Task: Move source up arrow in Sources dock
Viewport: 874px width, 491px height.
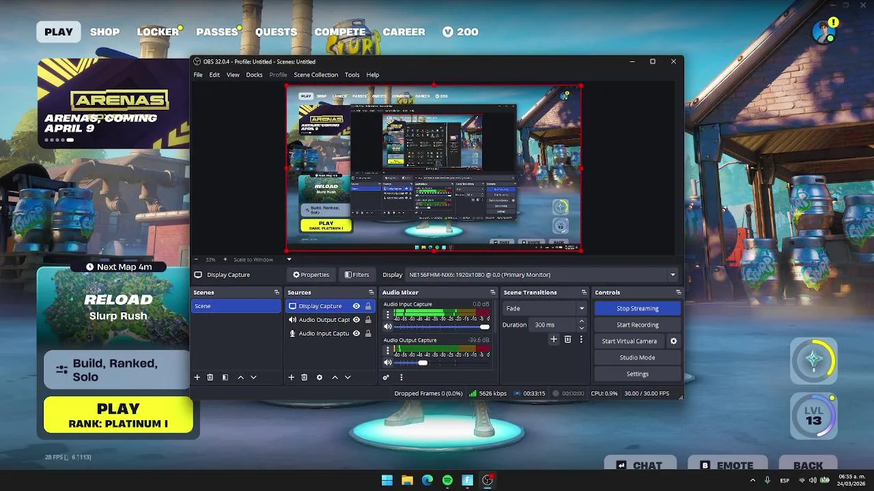Action: 335,377
